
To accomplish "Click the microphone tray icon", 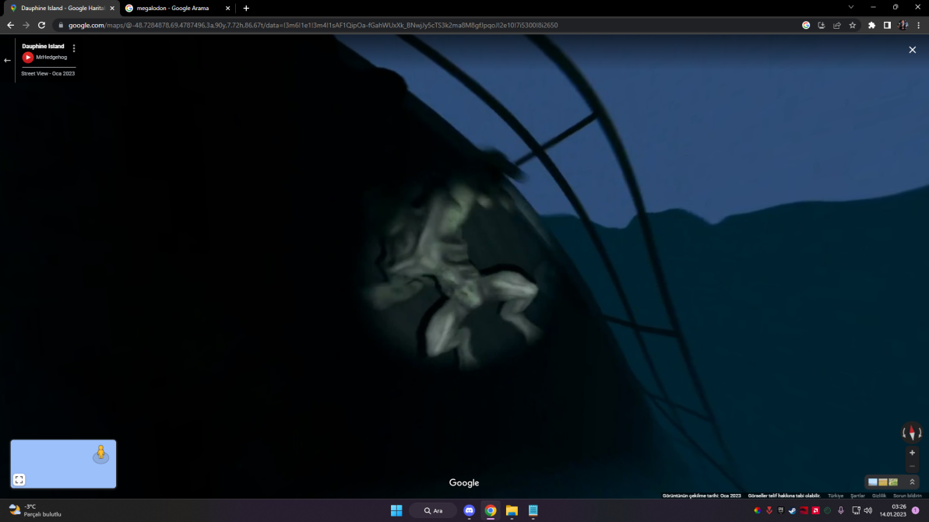I will click(841, 510).
